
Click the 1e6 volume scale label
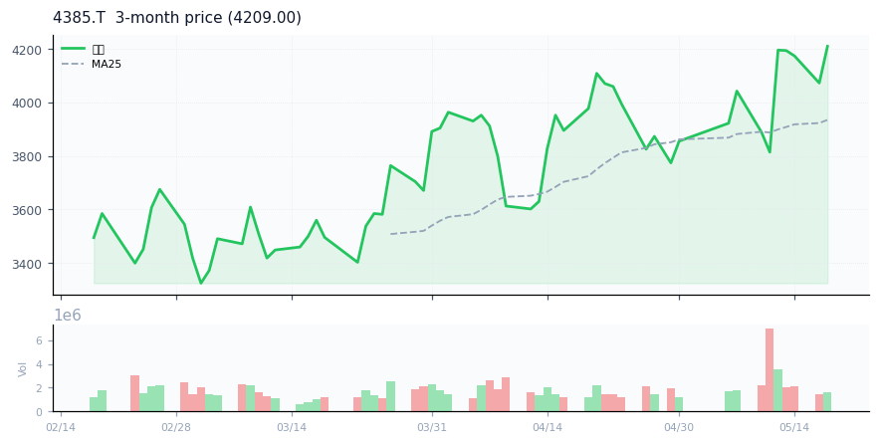tap(68, 316)
